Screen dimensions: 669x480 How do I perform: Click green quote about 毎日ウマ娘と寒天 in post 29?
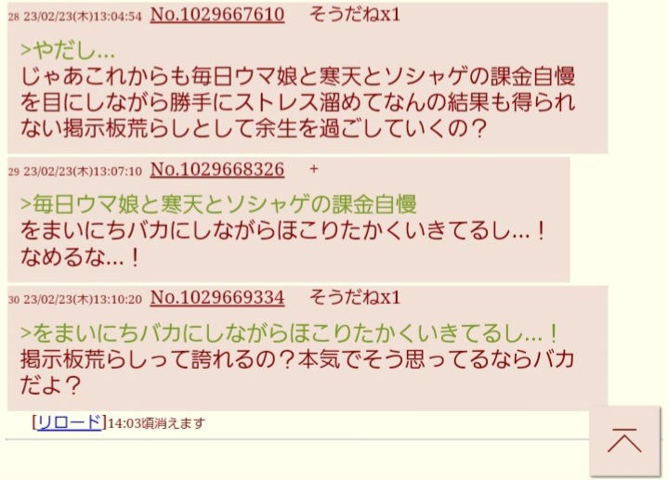coord(218,204)
